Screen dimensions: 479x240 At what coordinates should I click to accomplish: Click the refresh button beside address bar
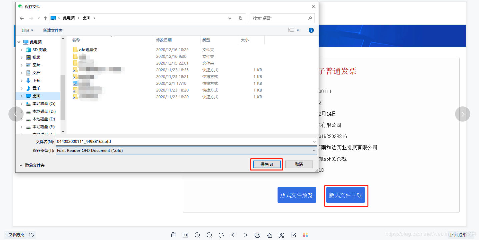point(241,18)
